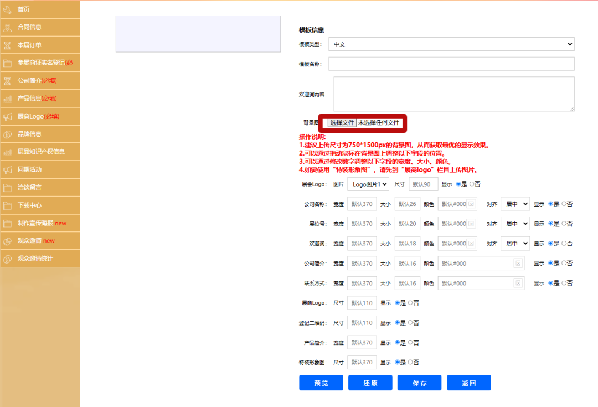
Task: Set 展商Logo display to 否
Action: (410, 303)
